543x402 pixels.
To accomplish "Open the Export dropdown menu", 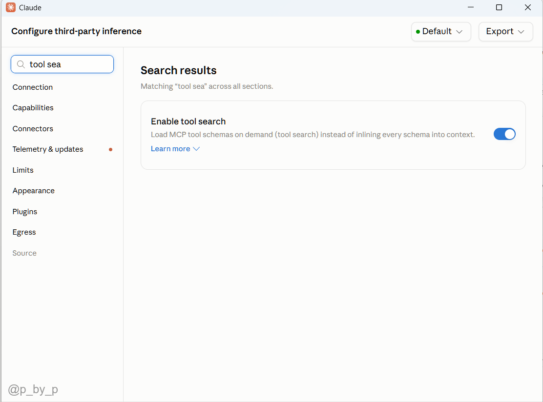I will pyautogui.click(x=505, y=32).
